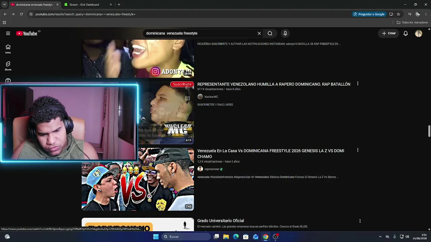The width and height of the screenshot is (431, 242).
Task: Open Microsoft Store from the taskbar
Action: coord(246,237)
